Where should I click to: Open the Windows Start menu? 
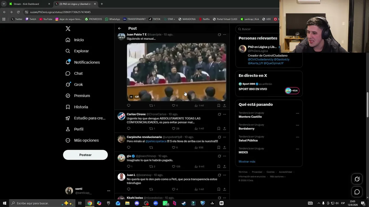pos(4,203)
